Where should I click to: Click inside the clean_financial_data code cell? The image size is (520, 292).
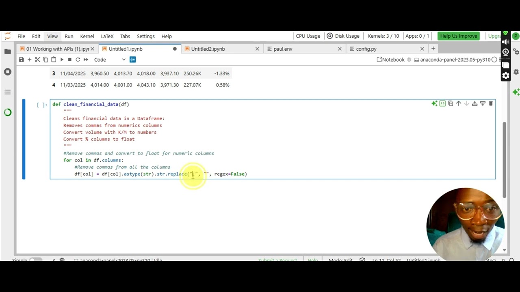(x=273, y=139)
